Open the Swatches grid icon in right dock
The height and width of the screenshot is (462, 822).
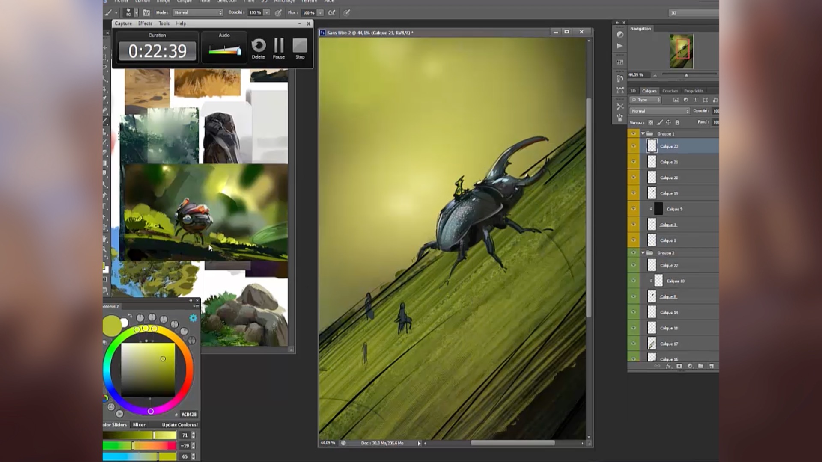pos(619,62)
